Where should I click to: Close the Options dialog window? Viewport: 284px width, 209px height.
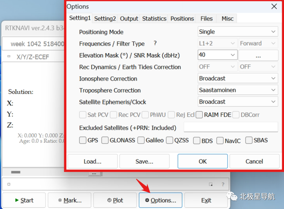274,6
